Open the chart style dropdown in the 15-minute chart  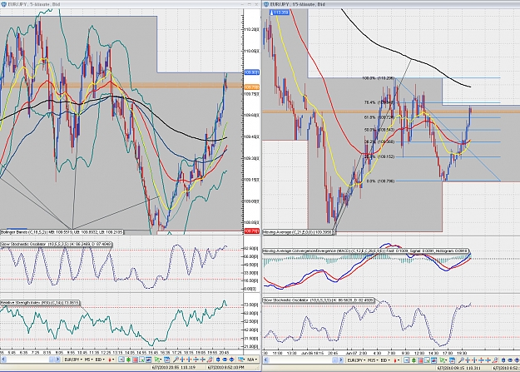click(396, 360)
